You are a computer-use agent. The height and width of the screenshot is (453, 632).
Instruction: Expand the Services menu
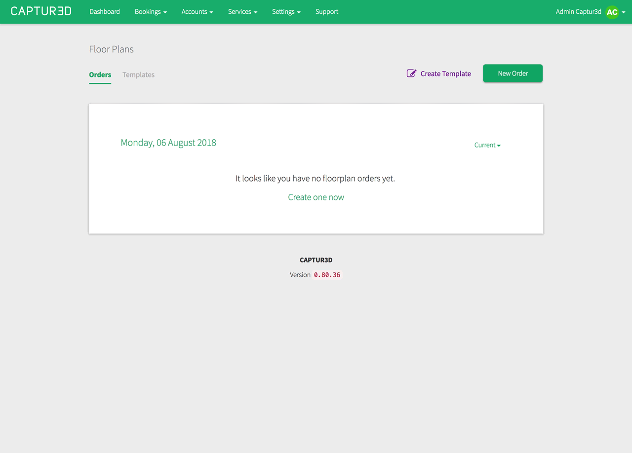click(x=242, y=12)
